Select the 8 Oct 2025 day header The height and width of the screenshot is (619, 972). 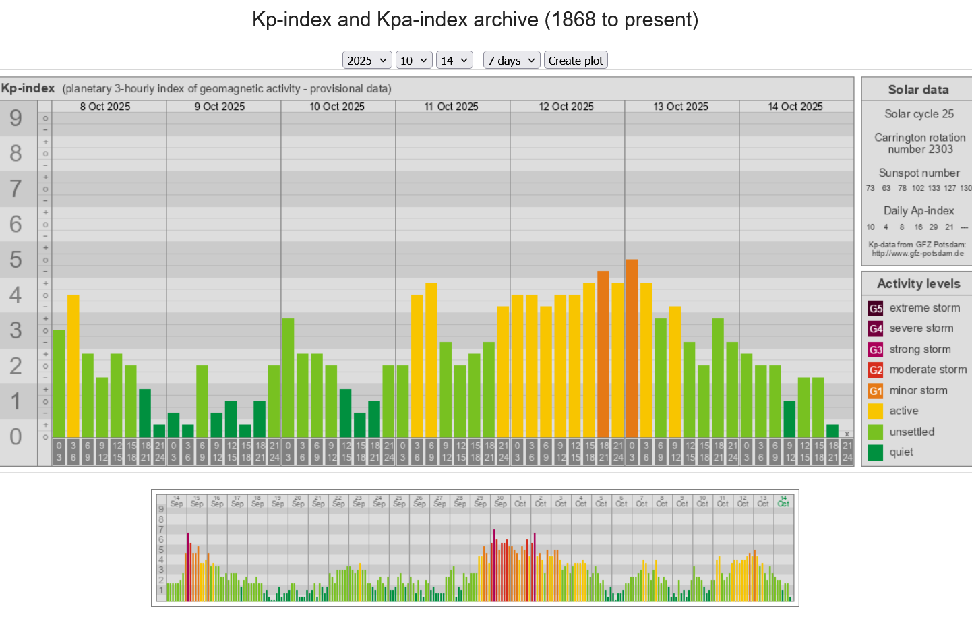(x=105, y=107)
